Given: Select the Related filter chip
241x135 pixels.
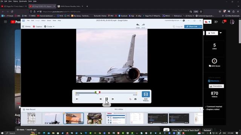Looking at the screenshot, I should 207,130.
